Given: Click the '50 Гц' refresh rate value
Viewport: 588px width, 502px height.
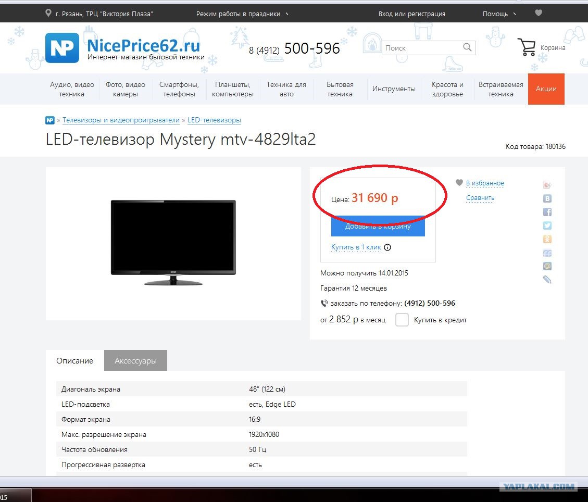Looking at the screenshot, I should [258, 449].
